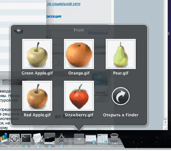Open Green Apple.gif thumbnail
Image resolution: width=171 pixels, height=151 pixels.
tap(37, 54)
